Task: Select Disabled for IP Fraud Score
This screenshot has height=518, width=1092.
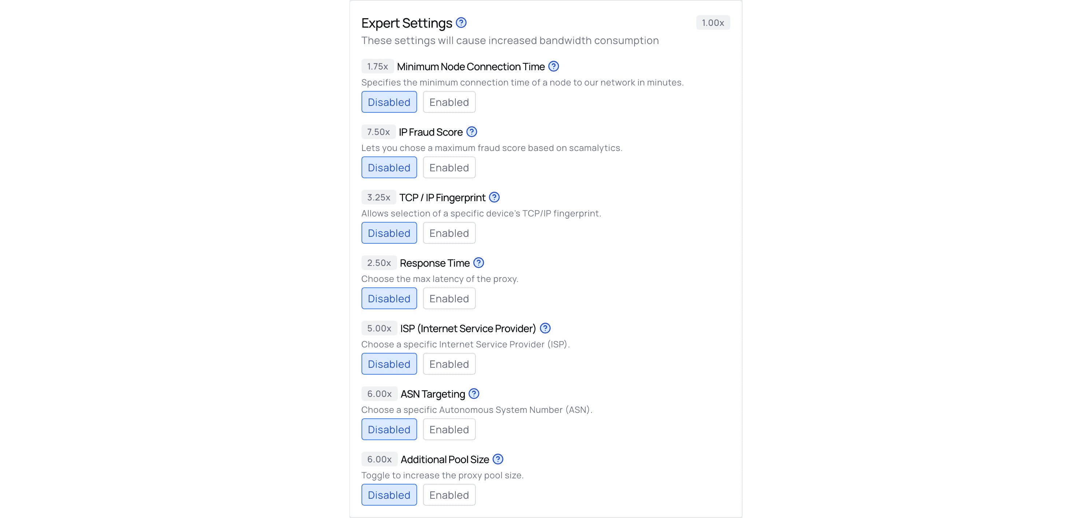Action: [x=389, y=168]
